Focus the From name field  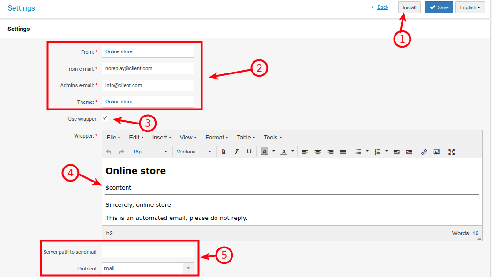tap(148, 51)
